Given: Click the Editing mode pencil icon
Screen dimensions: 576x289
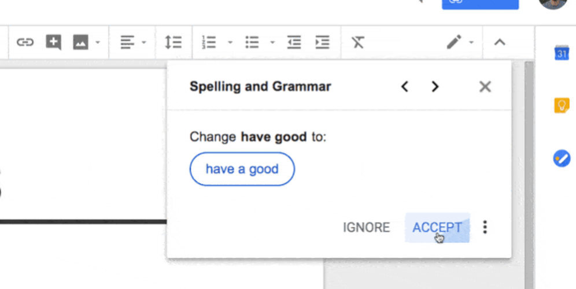Looking at the screenshot, I should coord(454,42).
